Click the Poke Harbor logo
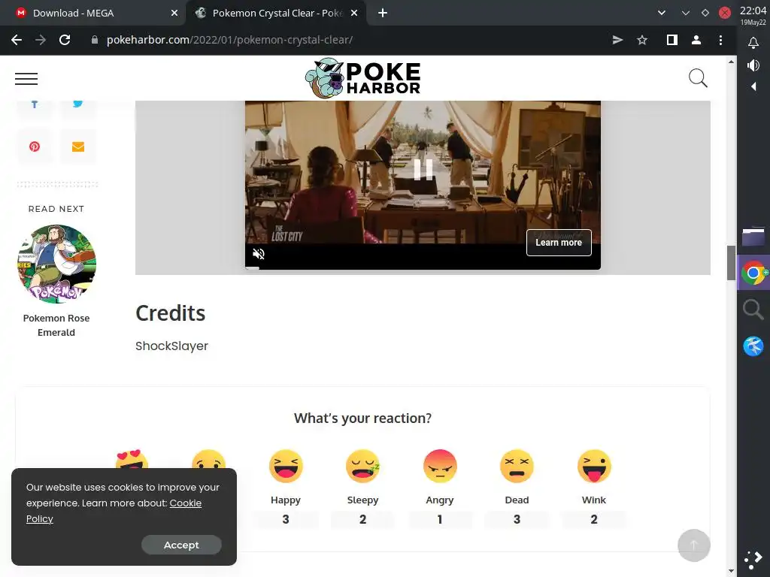This screenshot has height=577, width=770. coord(362,78)
